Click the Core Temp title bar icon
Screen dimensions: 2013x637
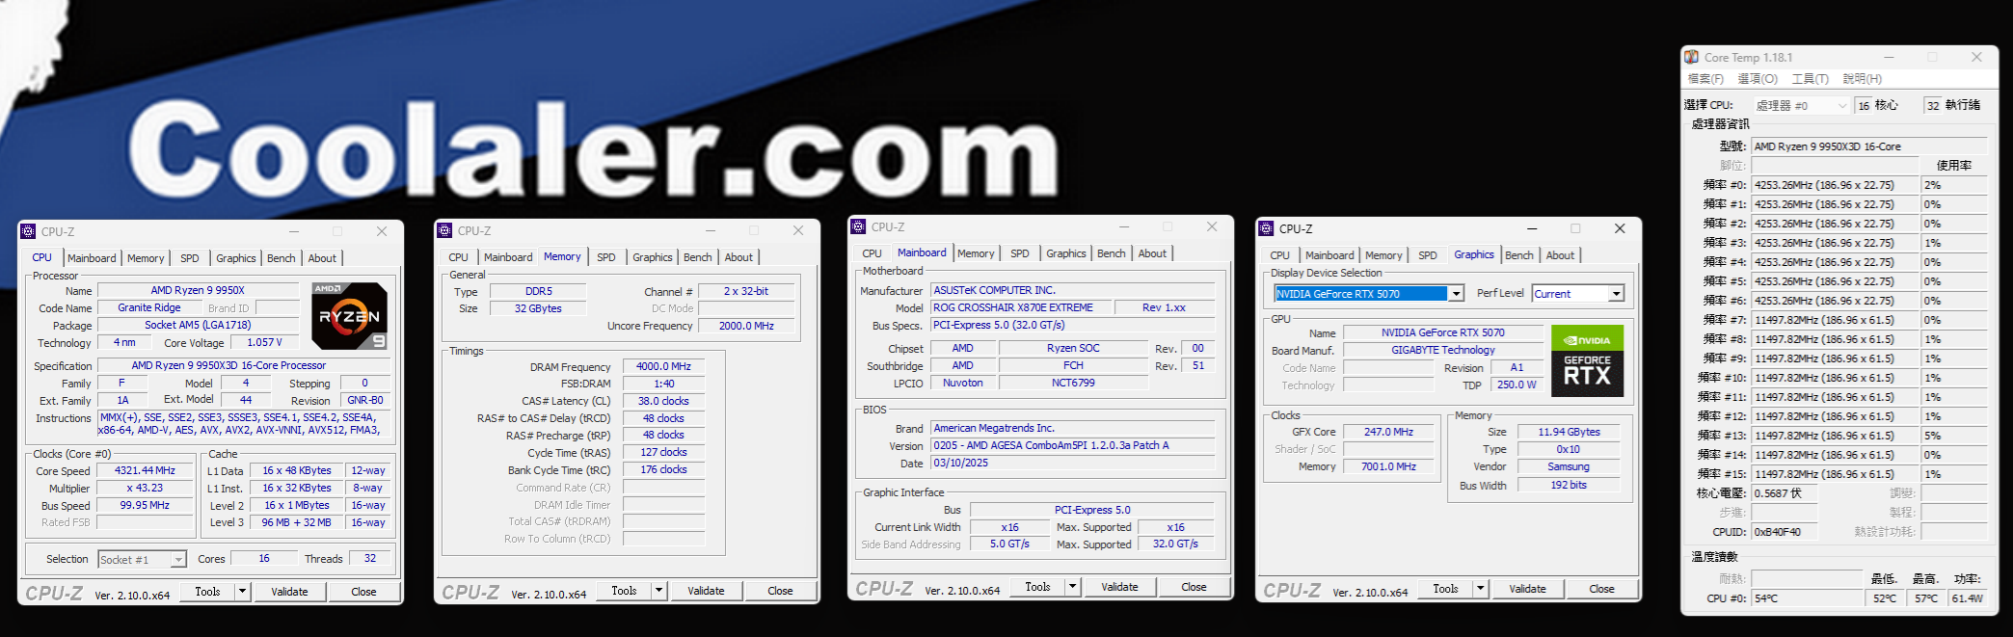pyautogui.click(x=1692, y=57)
